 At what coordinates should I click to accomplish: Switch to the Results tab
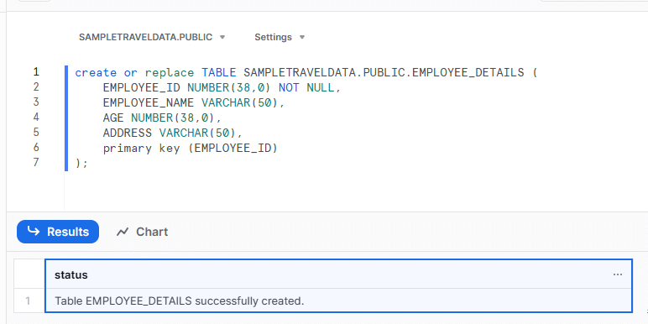click(x=58, y=232)
